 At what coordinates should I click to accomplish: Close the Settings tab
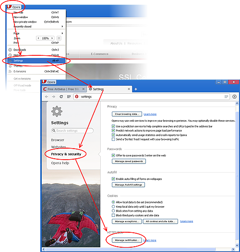(129, 89)
